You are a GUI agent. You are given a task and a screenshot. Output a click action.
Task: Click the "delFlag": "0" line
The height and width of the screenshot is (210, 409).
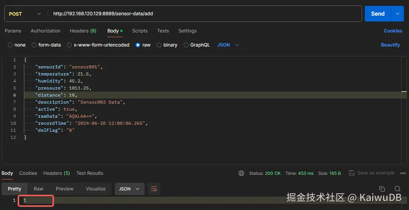tap(55, 130)
